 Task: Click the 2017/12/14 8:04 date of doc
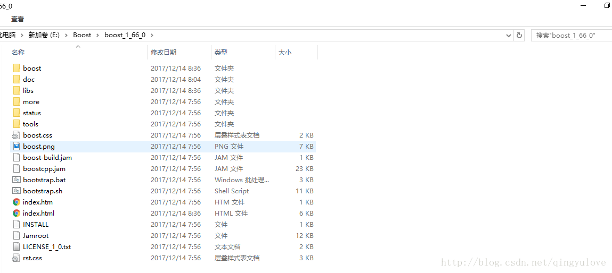point(176,80)
